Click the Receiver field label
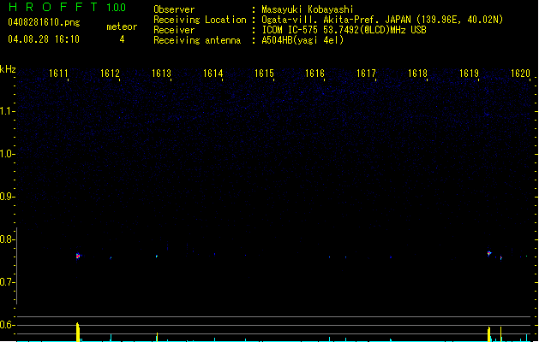The width and height of the screenshot is (539, 342). 174,30
